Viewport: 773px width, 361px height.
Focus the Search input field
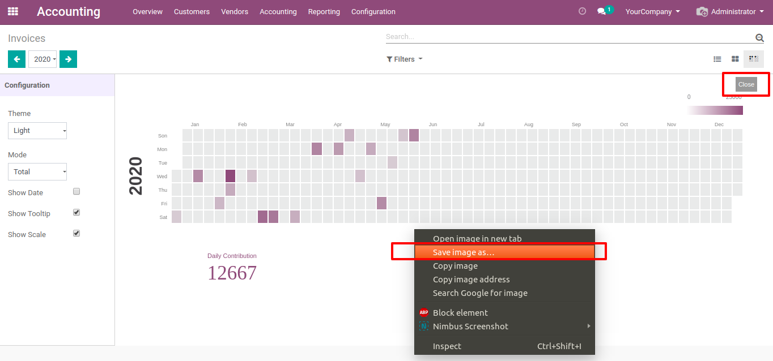click(567, 37)
